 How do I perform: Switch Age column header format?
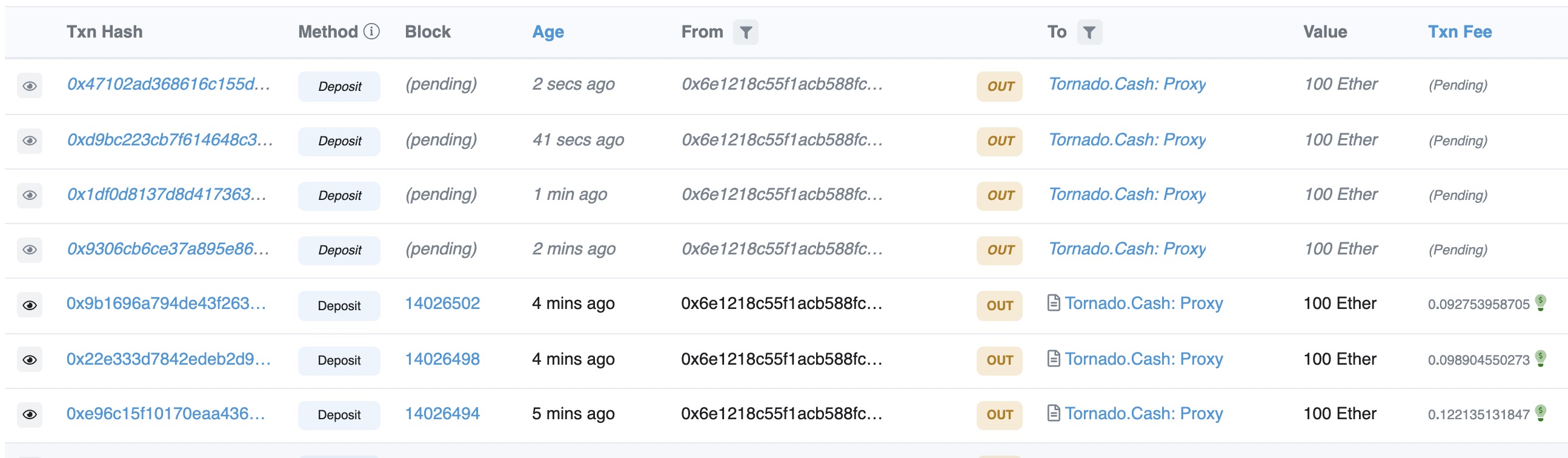[548, 32]
